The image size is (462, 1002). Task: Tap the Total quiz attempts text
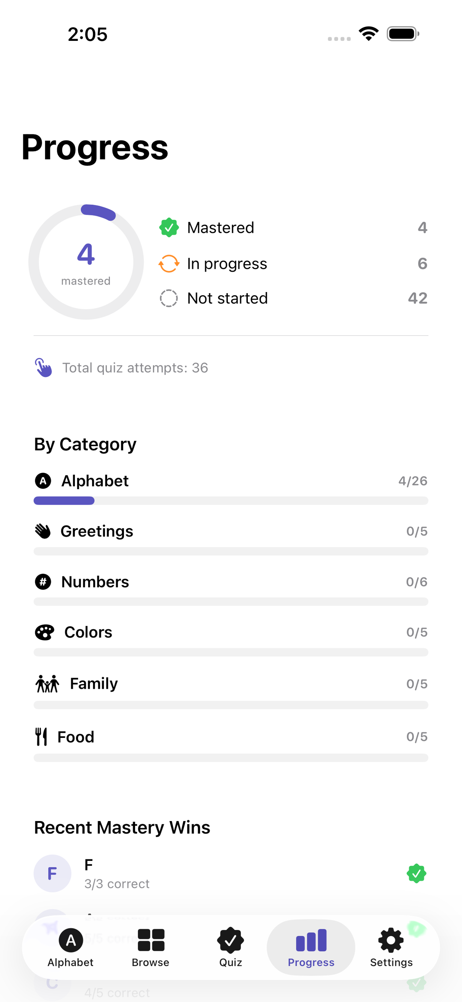tap(135, 368)
